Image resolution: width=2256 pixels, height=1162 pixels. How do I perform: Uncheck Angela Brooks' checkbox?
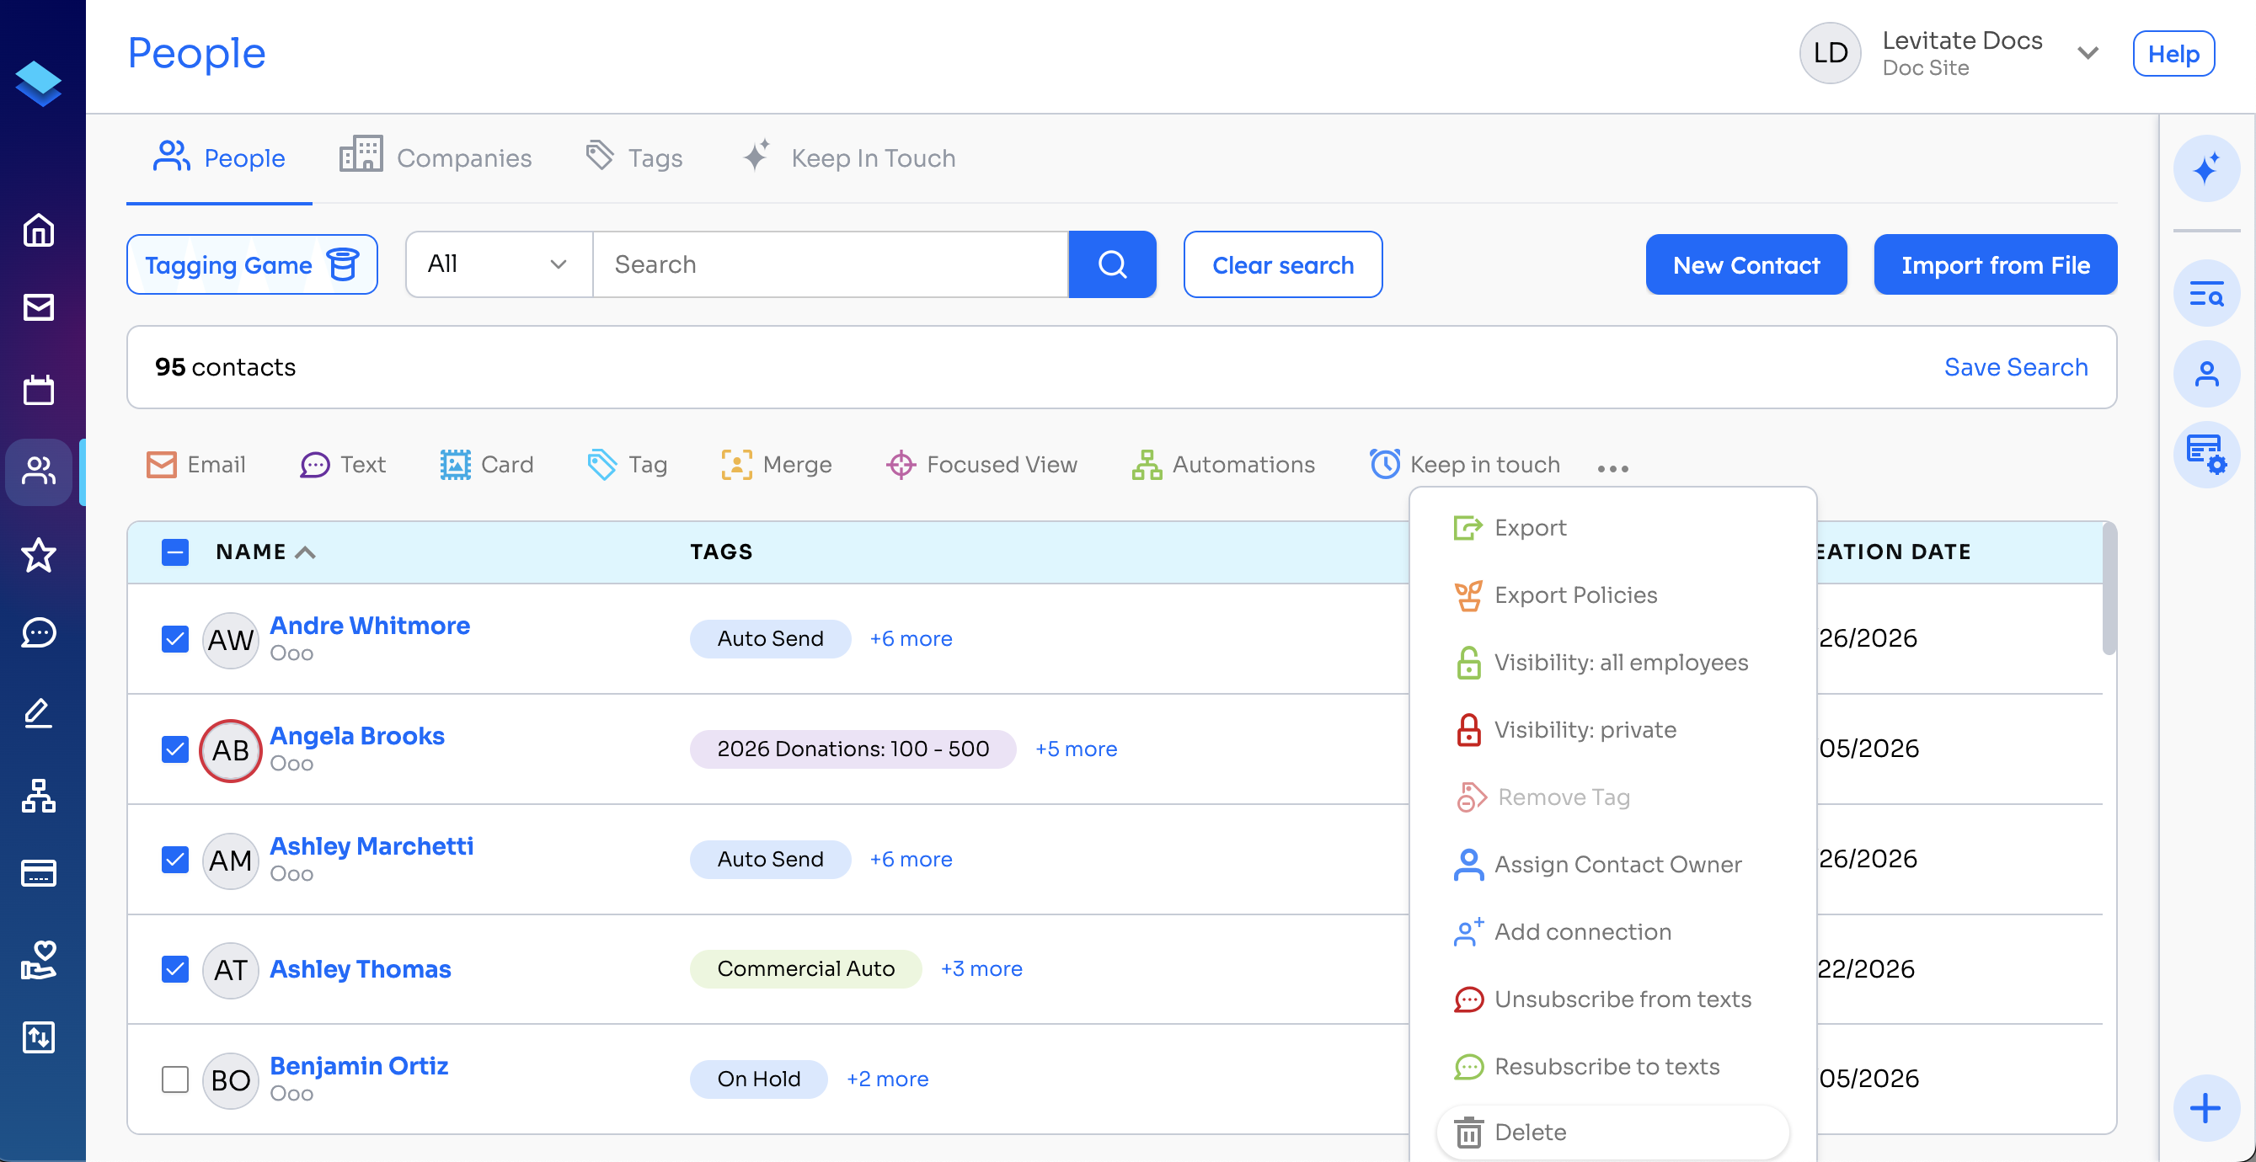click(175, 749)
